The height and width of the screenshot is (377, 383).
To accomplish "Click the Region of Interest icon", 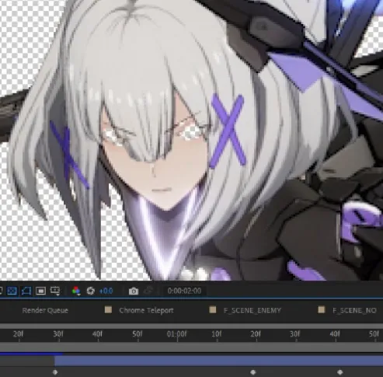I will click(40, 291).
